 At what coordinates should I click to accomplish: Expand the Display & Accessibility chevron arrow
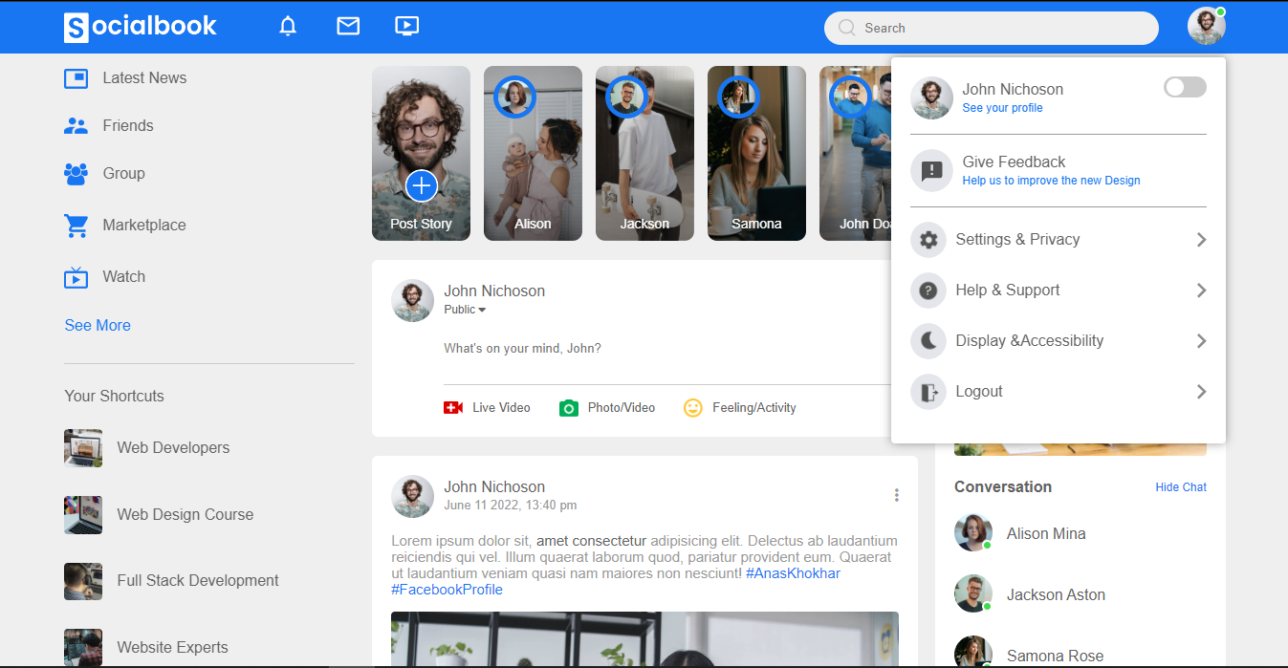(x=1201, y=341)
